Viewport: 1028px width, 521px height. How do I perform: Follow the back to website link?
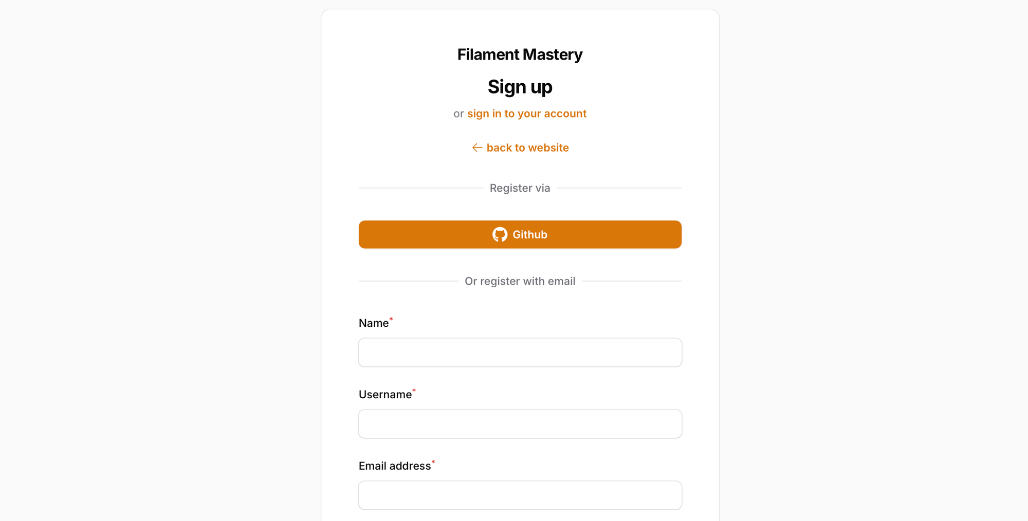(x=527, y=147)
